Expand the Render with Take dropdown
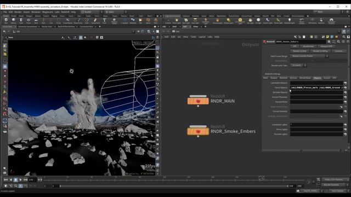The image size is (351, 197). [298, 66]
